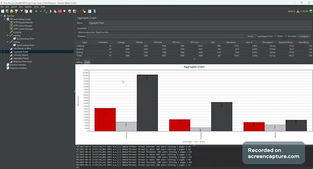
Task: Sort table by # Samples column header
Action: [103, 42]
